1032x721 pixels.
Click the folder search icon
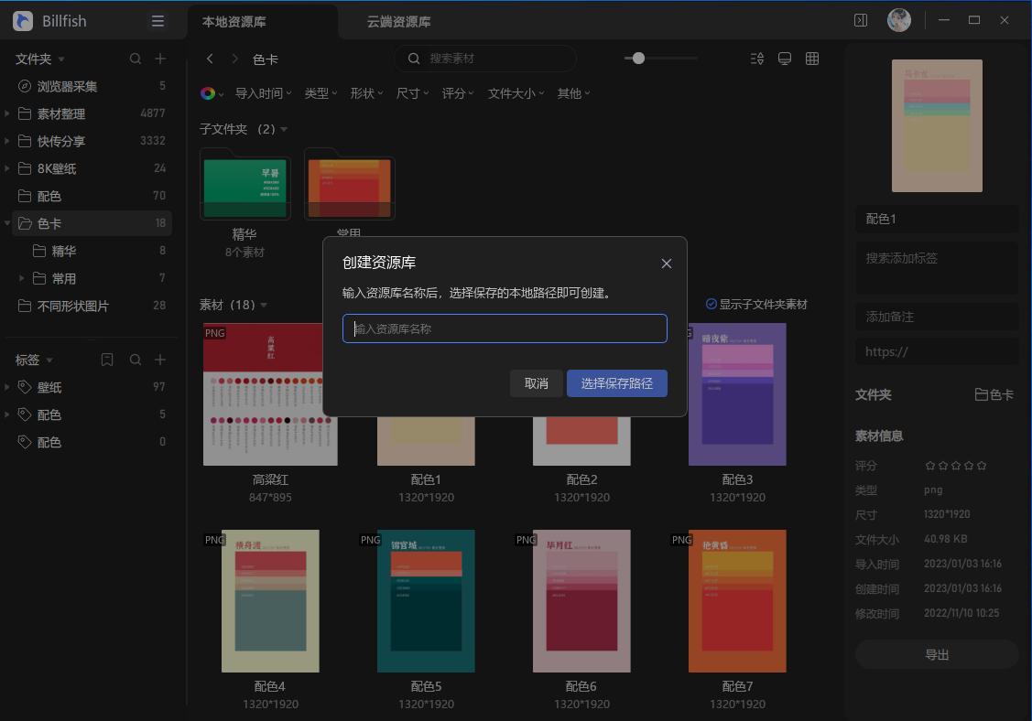(x=135, y=58)
